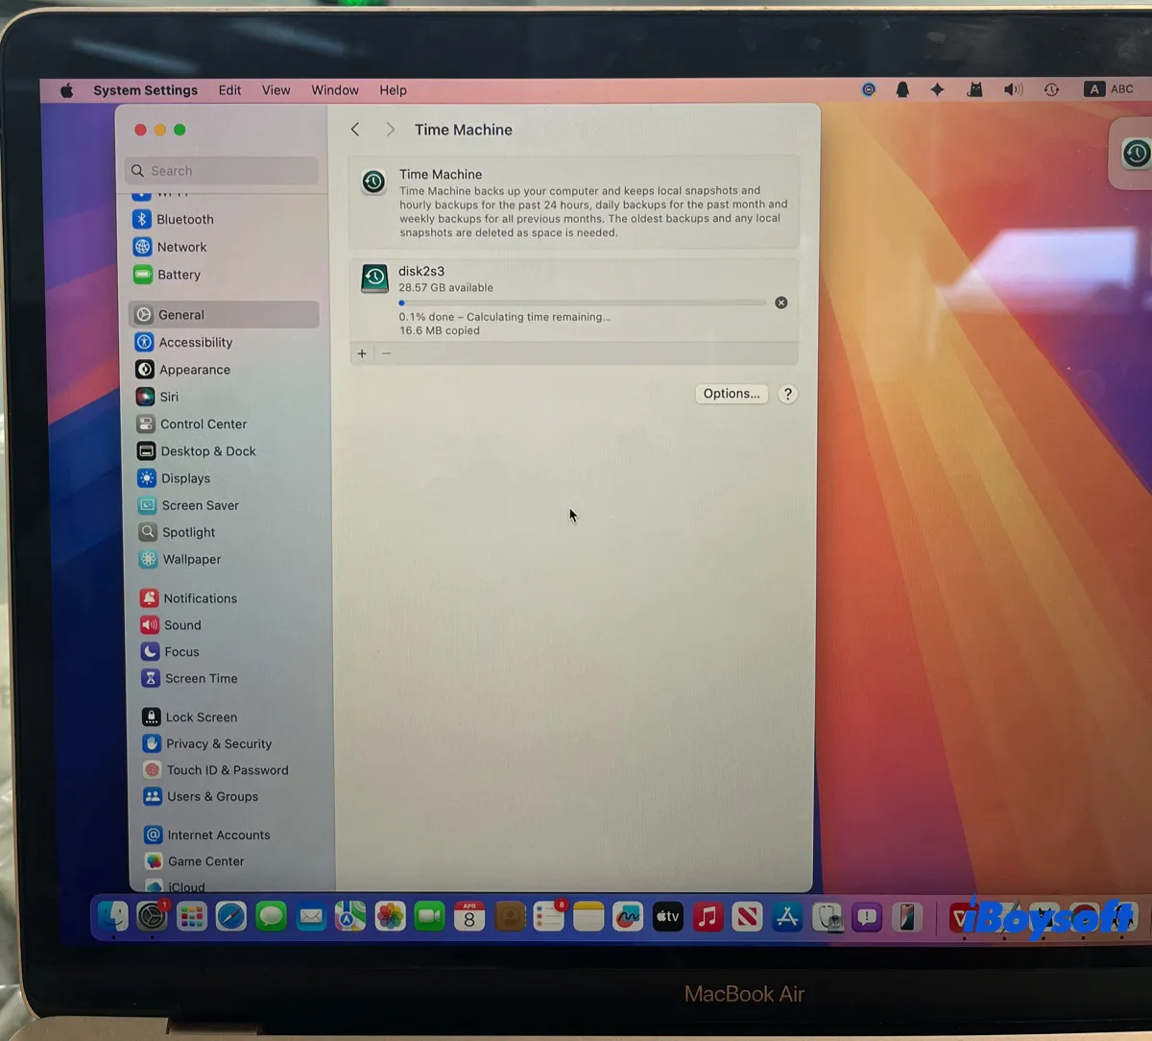Click the disk2s3 backup disk icon

tap(373, 278)
